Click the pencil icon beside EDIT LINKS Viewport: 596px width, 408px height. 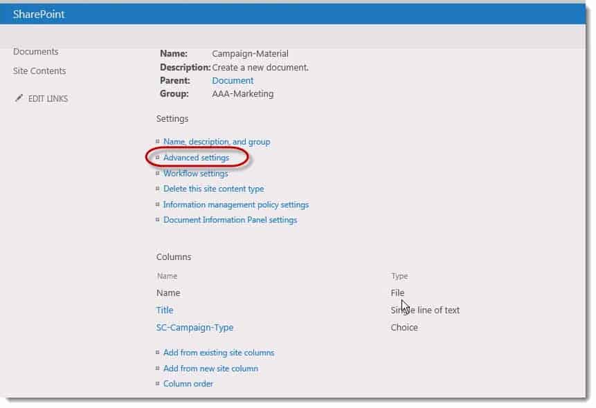[x=19, y=98]
